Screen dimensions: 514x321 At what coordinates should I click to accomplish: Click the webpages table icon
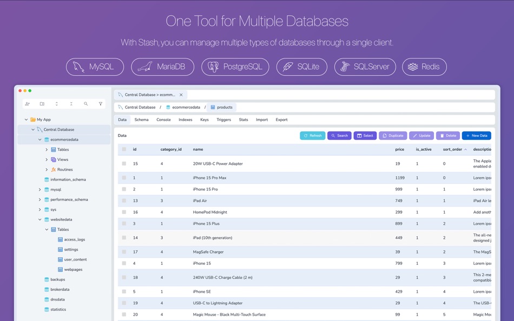[60, 270]
